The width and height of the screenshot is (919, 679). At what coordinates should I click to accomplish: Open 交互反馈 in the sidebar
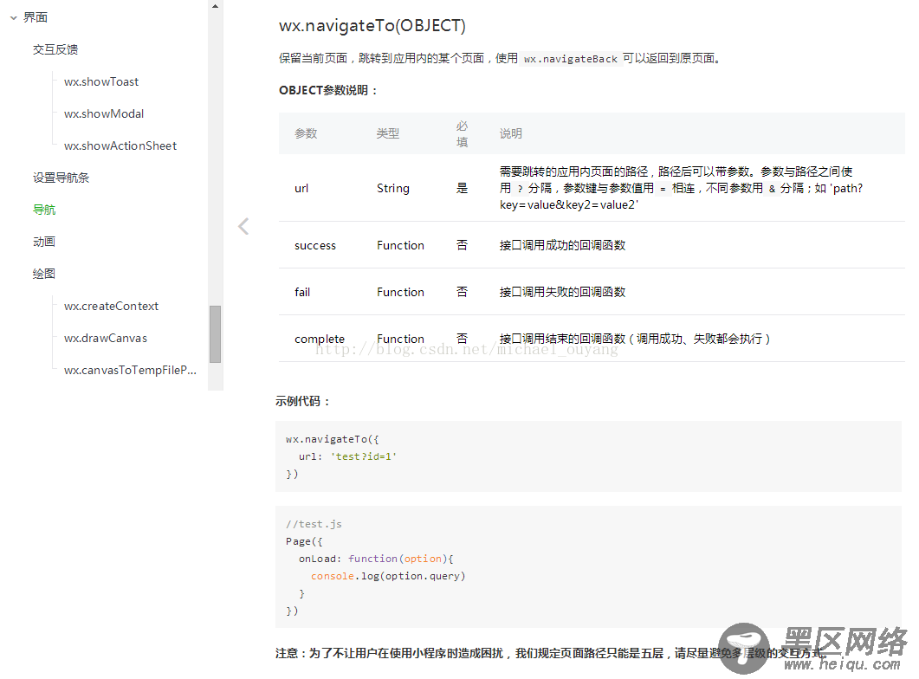pyautogui.click(x=55, y=49)
